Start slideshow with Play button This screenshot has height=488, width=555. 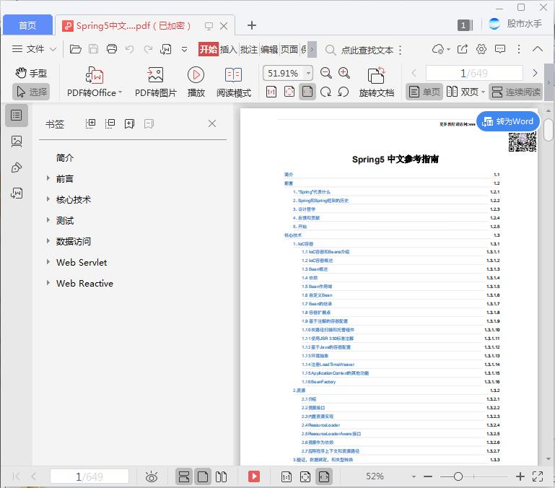click(x=196, y=82)
